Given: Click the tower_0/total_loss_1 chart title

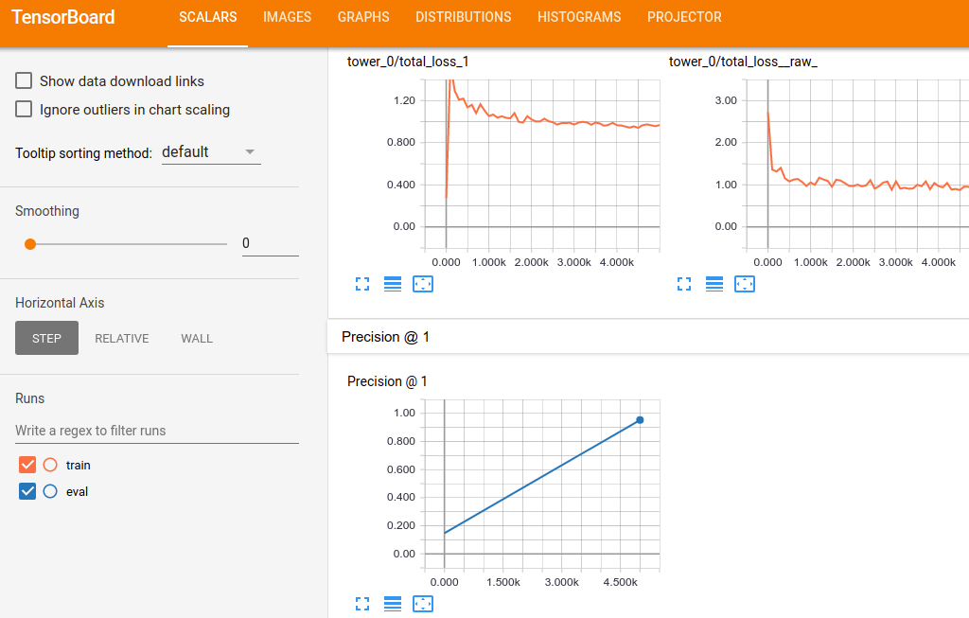Looking at the screenshot, I should (x=408, y=62).
